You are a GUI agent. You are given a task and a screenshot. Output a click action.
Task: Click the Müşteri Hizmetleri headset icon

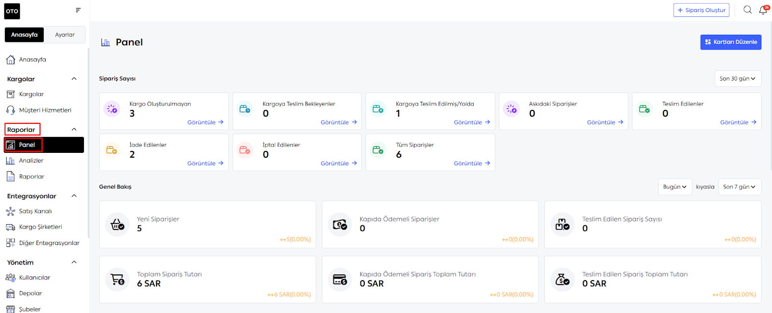(x=11, y=110)
